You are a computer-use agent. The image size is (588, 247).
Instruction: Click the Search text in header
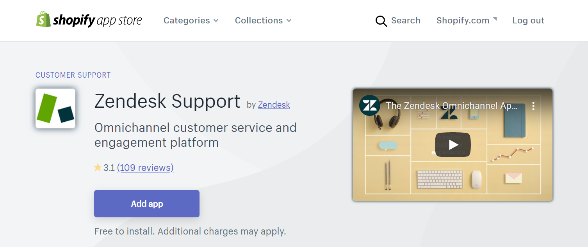pos(406,20)
